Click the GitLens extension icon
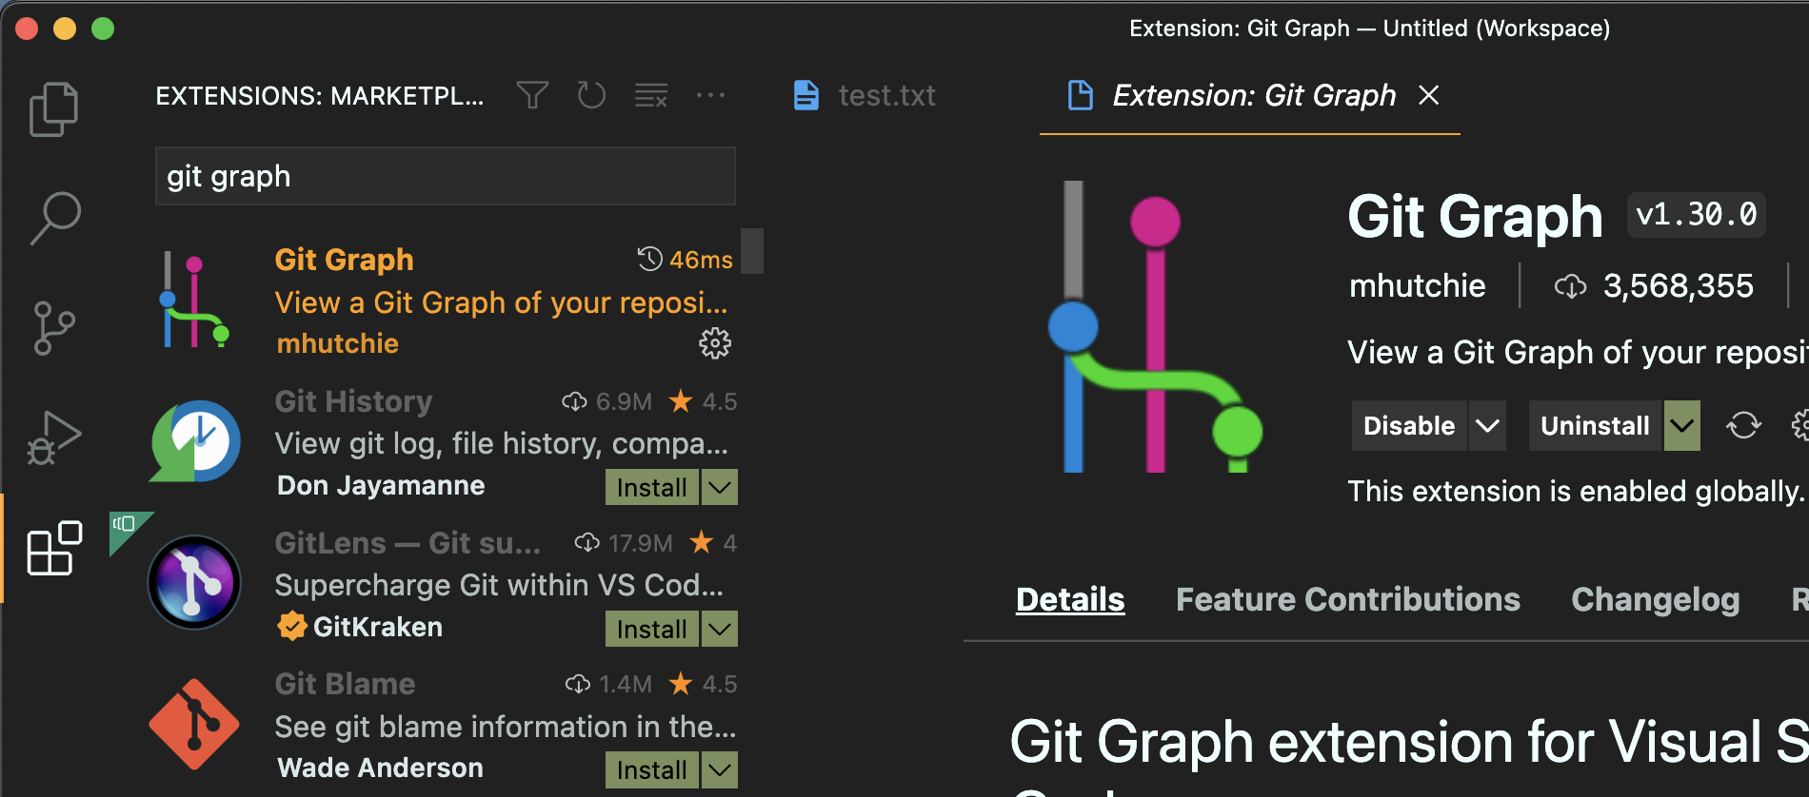Image resolution: width=1809 pixels, height=797 pixels. 194,582
